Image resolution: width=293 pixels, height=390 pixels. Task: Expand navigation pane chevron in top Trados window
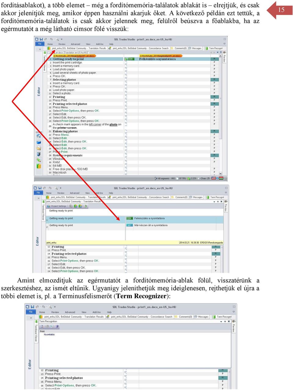(40, 49)
